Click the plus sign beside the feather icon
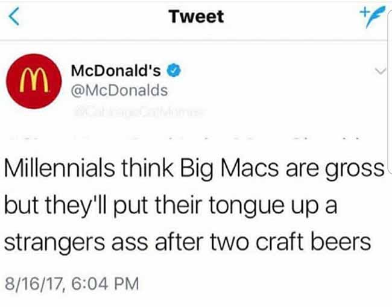The image size is (392, 307). point(364,11)
